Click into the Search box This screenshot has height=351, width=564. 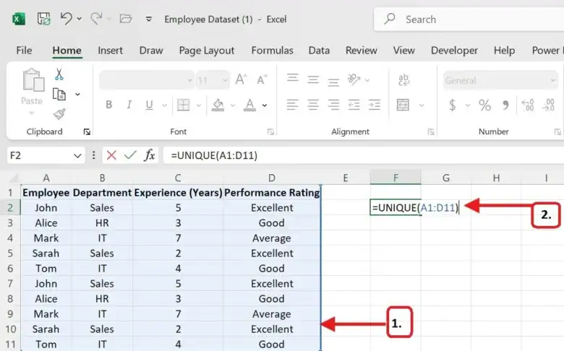coord(469,19)
